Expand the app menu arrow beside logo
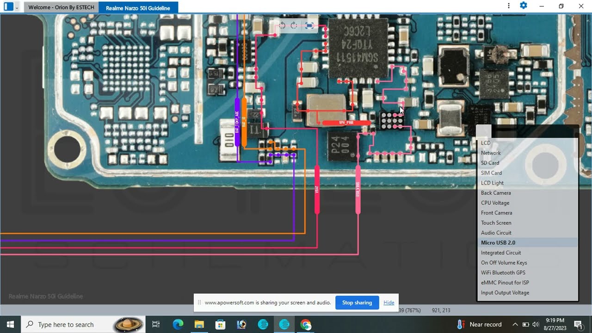Viewport: 592px width, 333px height. (x=17, y=7)
